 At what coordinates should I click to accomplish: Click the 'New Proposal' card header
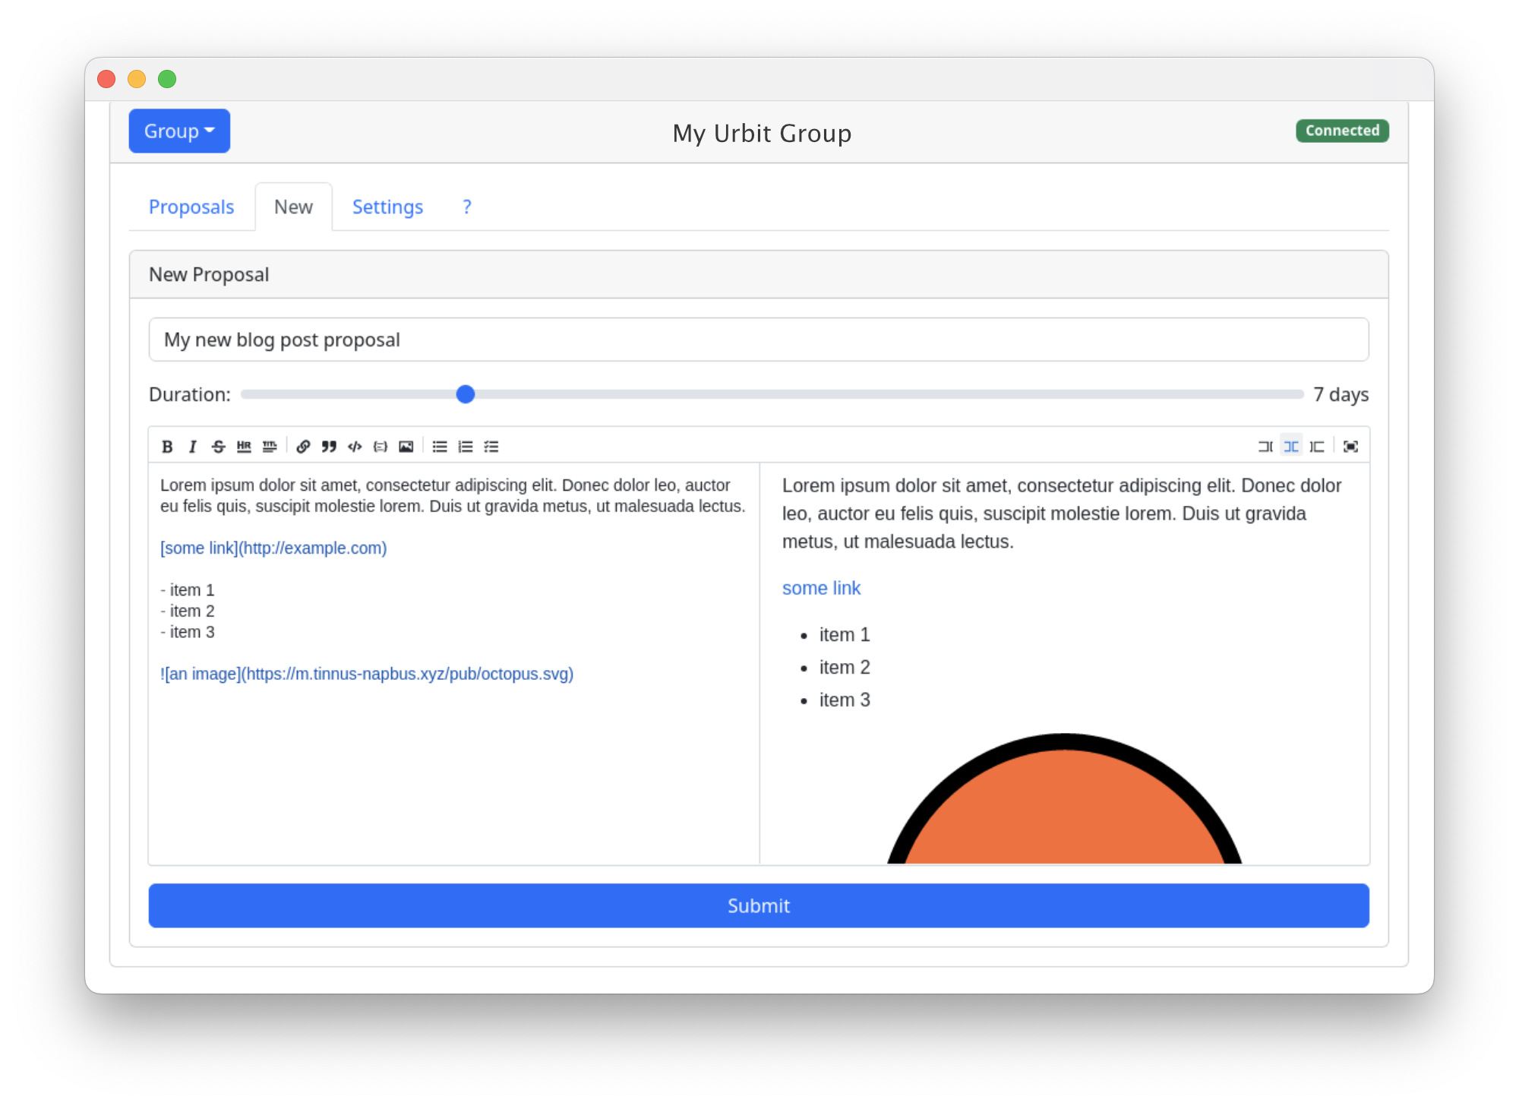759,274
